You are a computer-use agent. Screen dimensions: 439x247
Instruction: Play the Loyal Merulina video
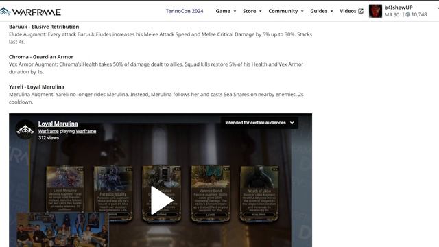[162, 200]
